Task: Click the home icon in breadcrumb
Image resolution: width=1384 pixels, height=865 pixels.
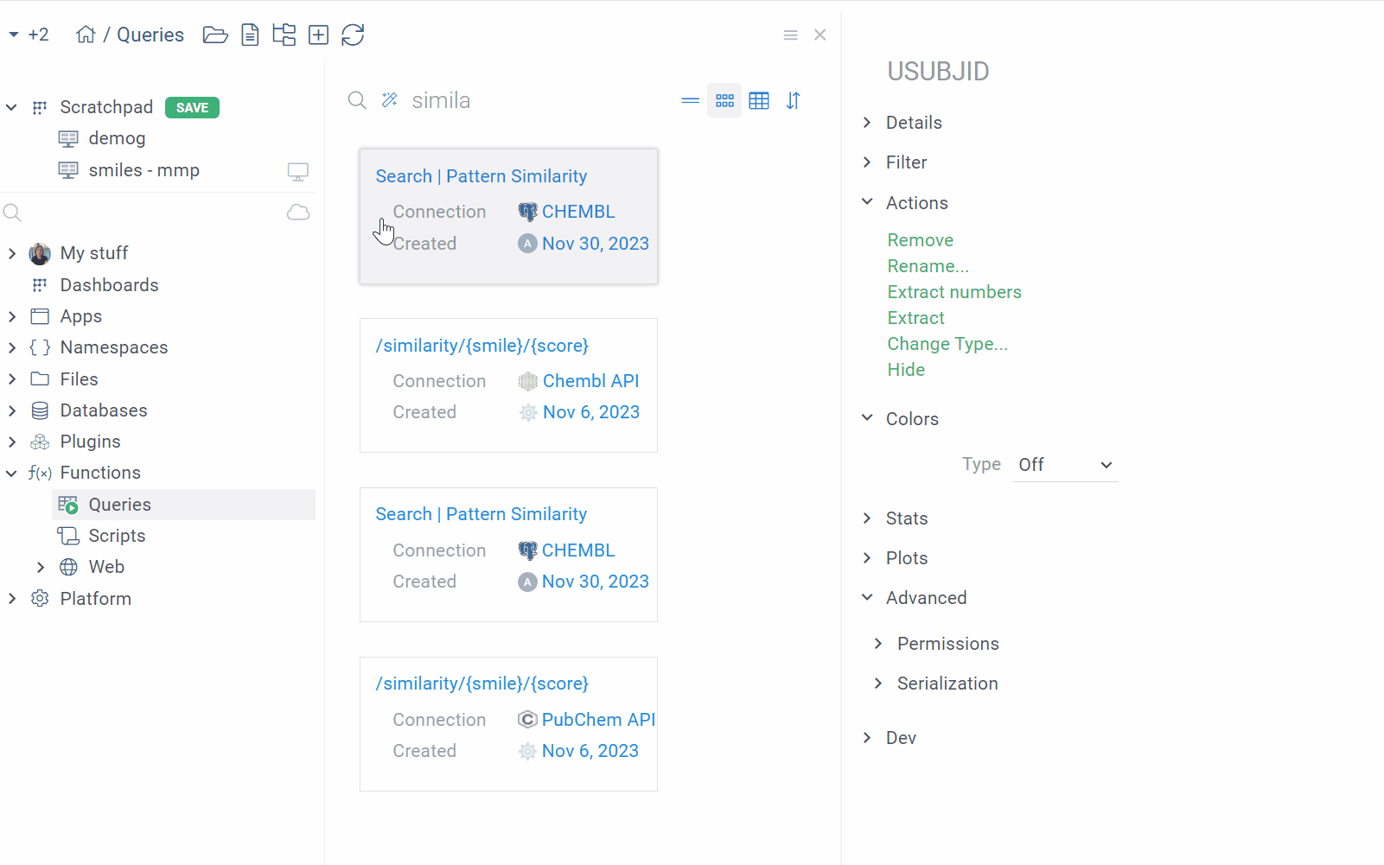Action: coord(86,35)
